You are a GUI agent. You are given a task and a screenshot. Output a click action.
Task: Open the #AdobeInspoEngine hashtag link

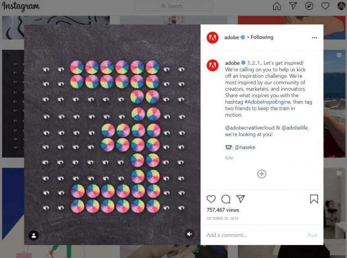click(x=267, y=102)
